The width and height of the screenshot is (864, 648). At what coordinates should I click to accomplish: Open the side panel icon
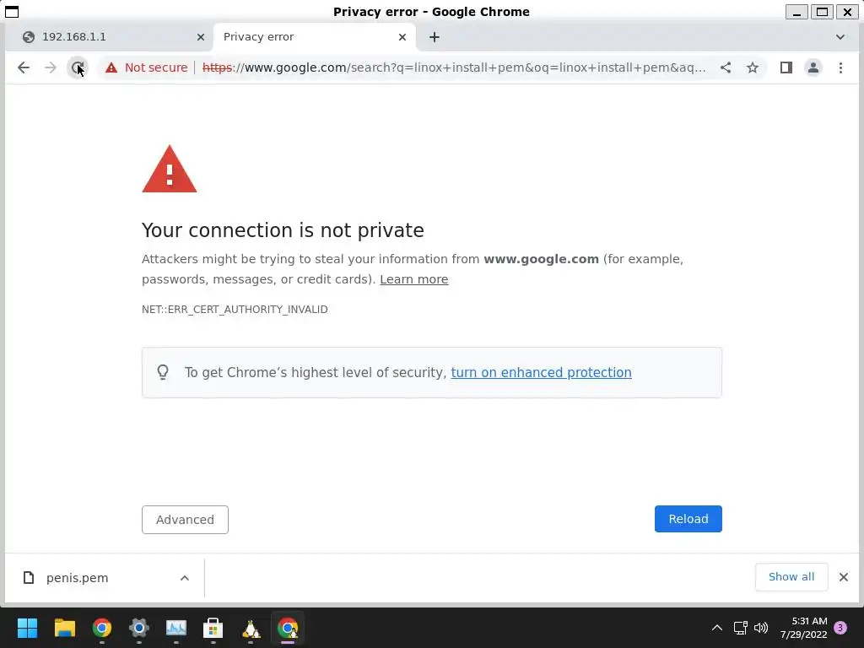point(786,67)
